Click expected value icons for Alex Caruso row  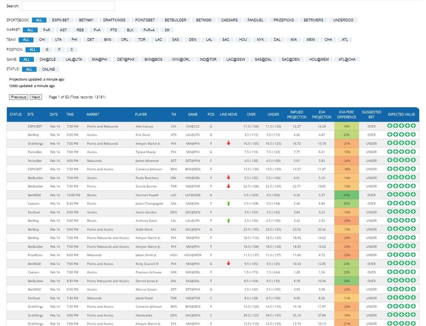(x=401, y=125)
